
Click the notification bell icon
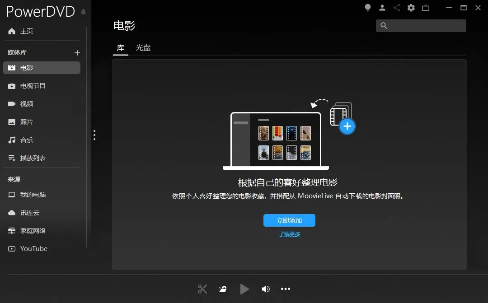[83, 12]
